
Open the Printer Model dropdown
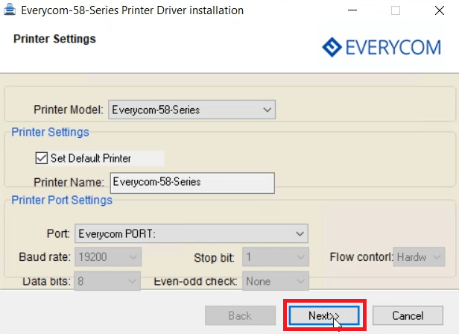point(191,110)
